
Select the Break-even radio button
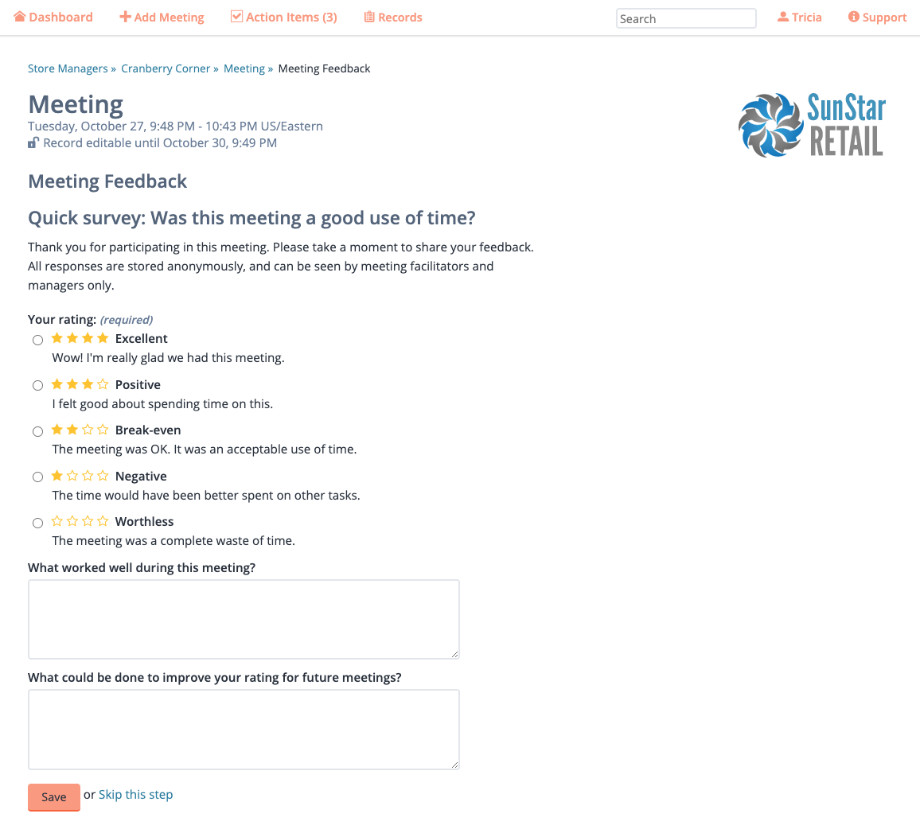coord(37,432)
